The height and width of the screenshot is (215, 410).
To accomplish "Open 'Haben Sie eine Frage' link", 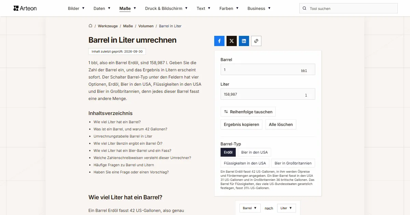I will click(x=131, y=172).
